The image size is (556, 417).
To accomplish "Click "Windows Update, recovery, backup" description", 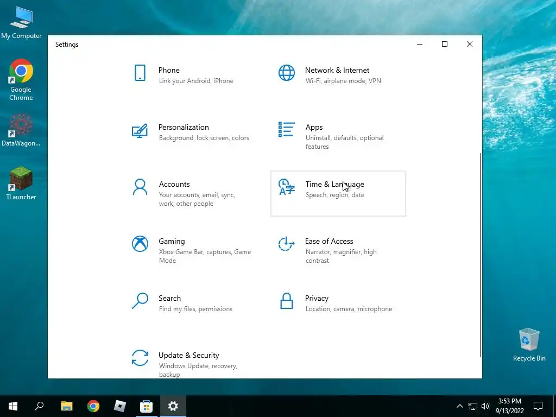I will 198,370.
